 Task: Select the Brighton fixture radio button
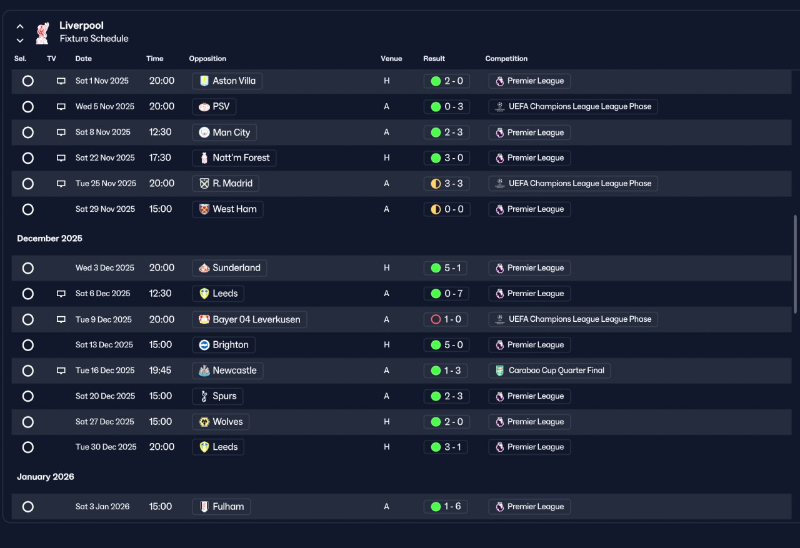pyautogui.click(x=27, y=345)
